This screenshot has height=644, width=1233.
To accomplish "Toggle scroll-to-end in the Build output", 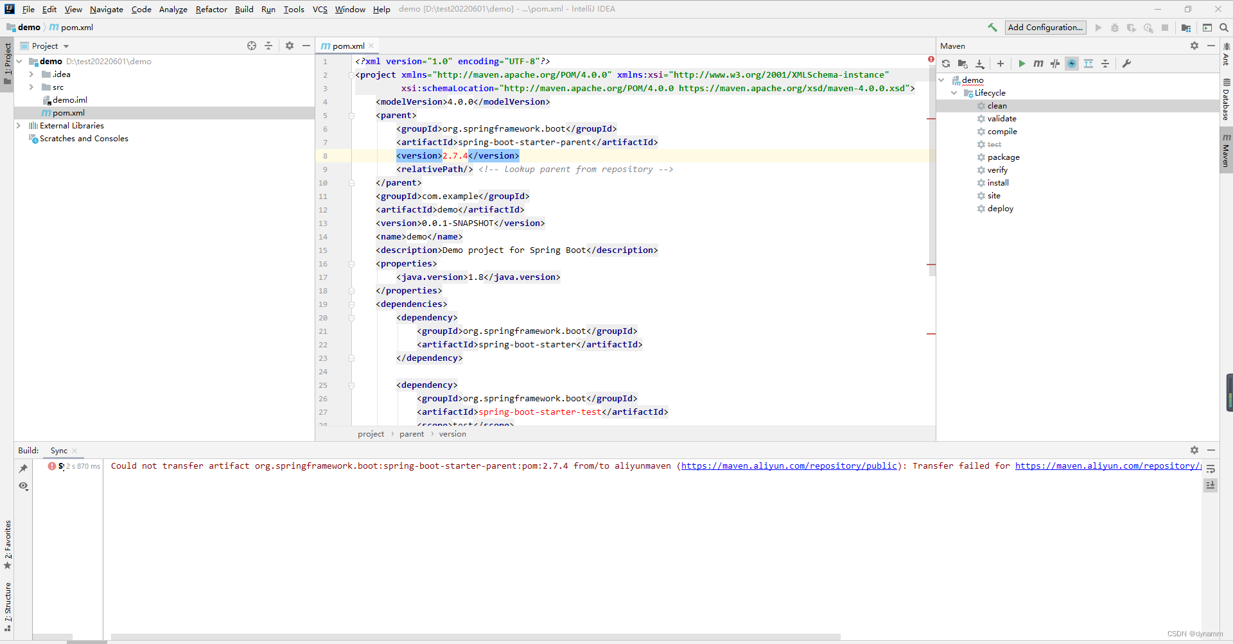I will [1211, 485].
